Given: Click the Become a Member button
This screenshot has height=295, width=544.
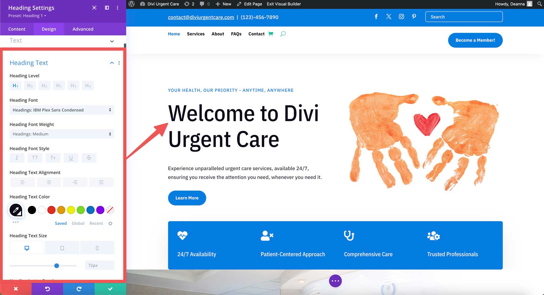Looking at the screenshot, I should pyautogui.click(x=475, y=40).
